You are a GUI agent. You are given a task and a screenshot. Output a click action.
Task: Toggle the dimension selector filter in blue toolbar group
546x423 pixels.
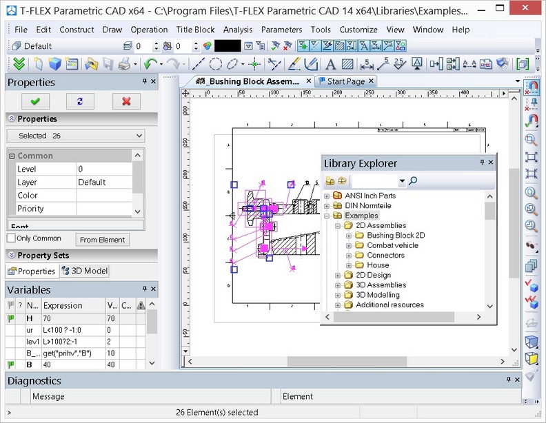click(x=376, y=46)
